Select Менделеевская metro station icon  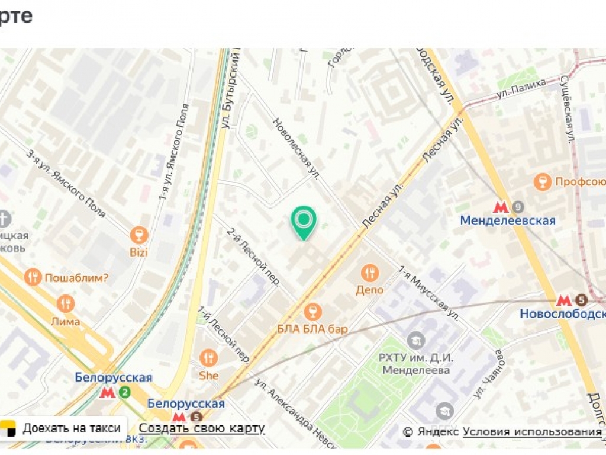(x=501, y=207)
